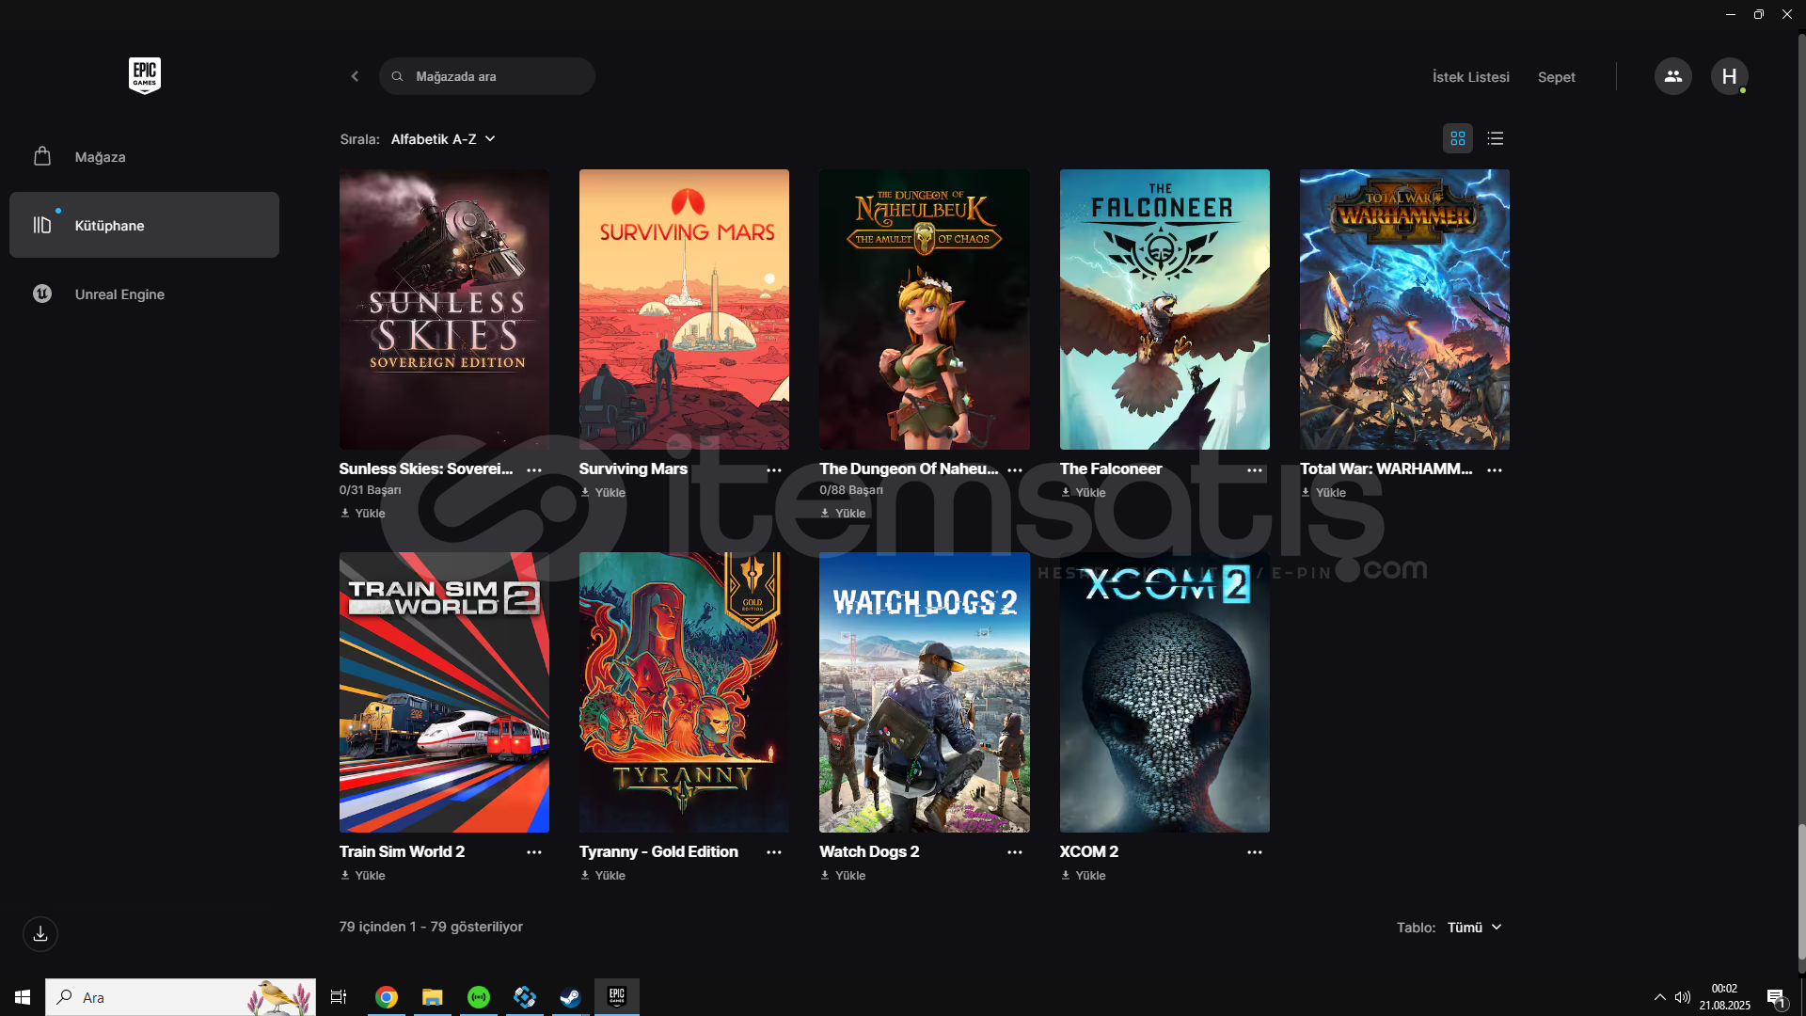Open the H profile avatar
This screenshot has width=1806, height=1016.
1729,76
